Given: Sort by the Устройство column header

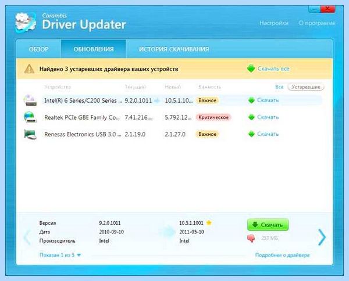Looking at the screenshot, I should pos(58,87).
